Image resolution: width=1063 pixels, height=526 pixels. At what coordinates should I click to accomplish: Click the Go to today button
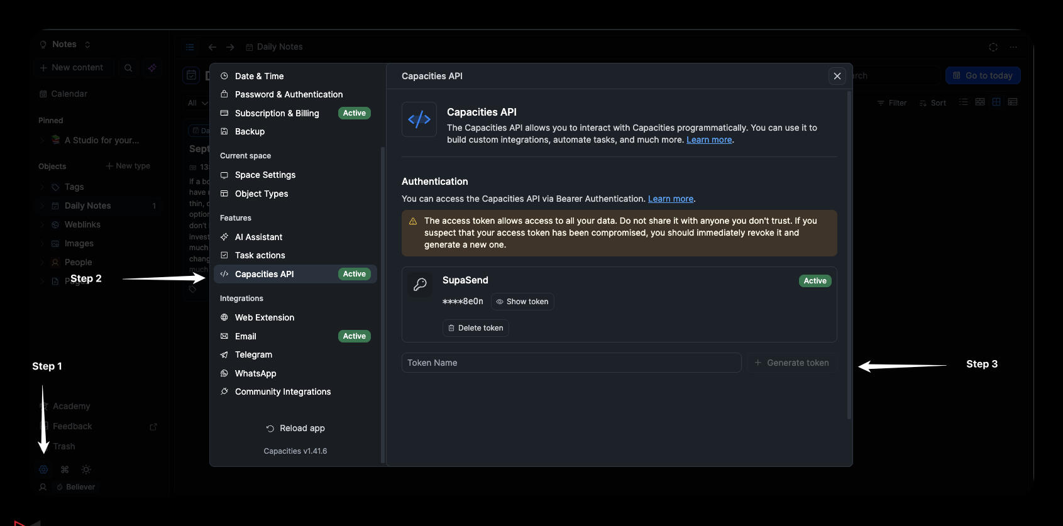[983, 75]
